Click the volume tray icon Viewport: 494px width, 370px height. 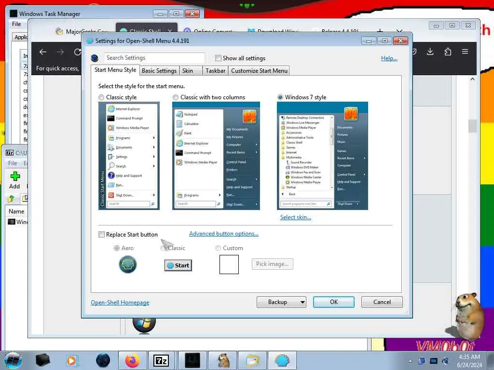click(x=445, y=361)
